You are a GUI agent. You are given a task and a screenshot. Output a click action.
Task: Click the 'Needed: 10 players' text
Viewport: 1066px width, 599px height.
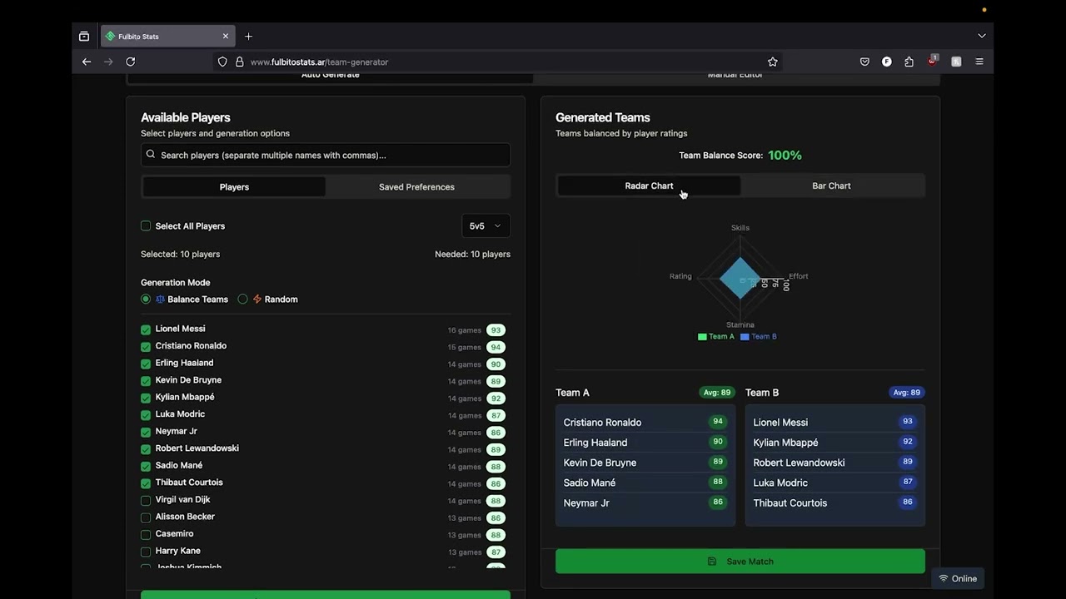[x=472, y=254]
